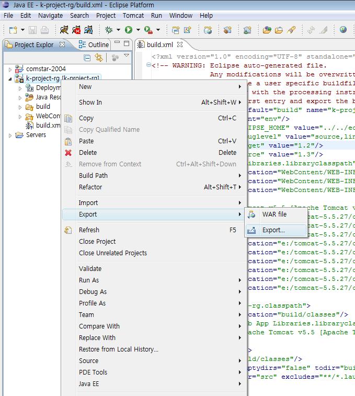Stop Tomcat with the red-X cat icon
The width and height of the screenshot is (355, 396).
[x=76, y=30]
